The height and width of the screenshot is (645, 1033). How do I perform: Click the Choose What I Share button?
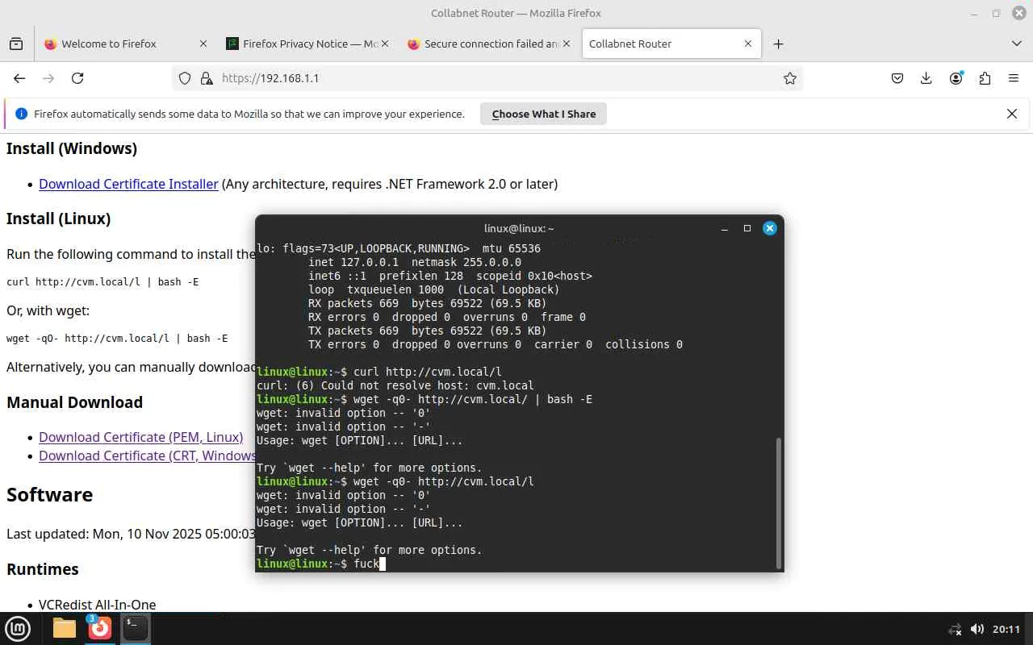[x=544, y=114]
